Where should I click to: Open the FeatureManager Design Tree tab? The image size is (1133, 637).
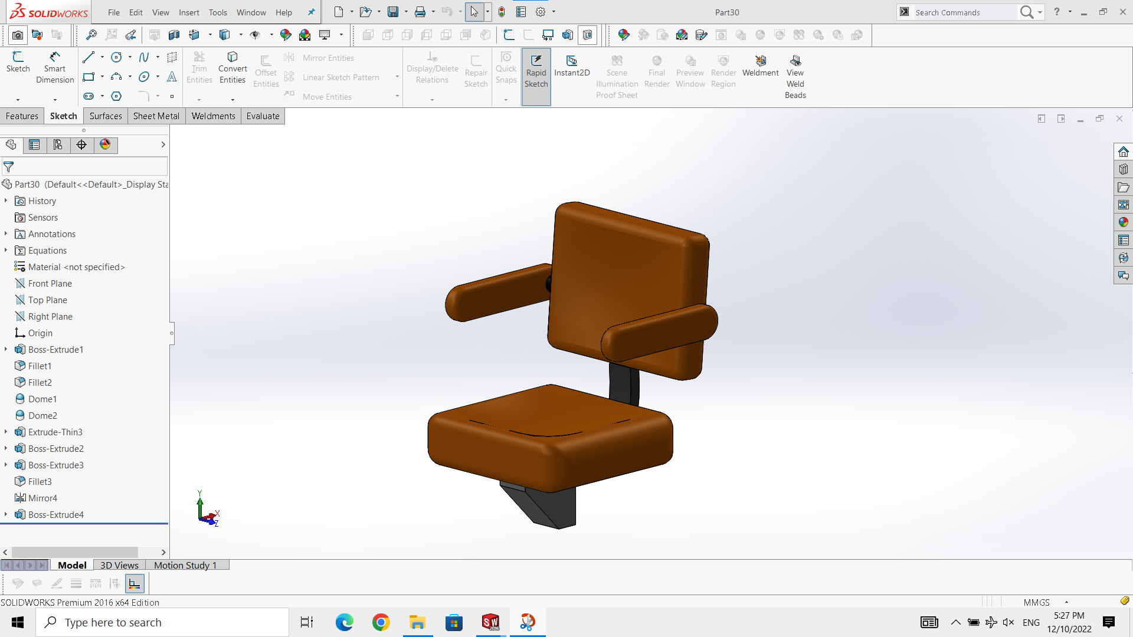(x=11, y=145)
